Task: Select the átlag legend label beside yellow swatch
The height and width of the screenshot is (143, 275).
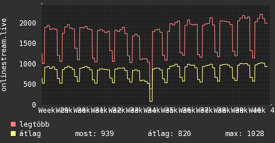Action: click(x=30, y=134)
